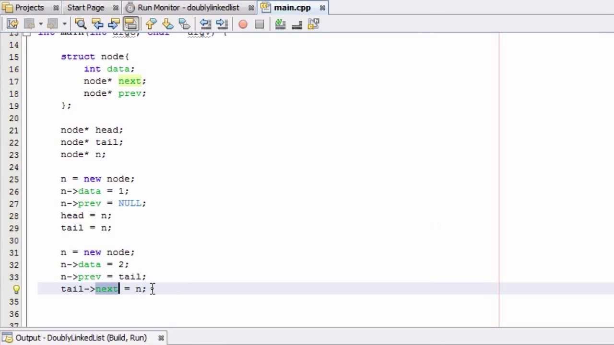614x345 pixels.
Task: Comment out the selected line
Action: point(280,23)
